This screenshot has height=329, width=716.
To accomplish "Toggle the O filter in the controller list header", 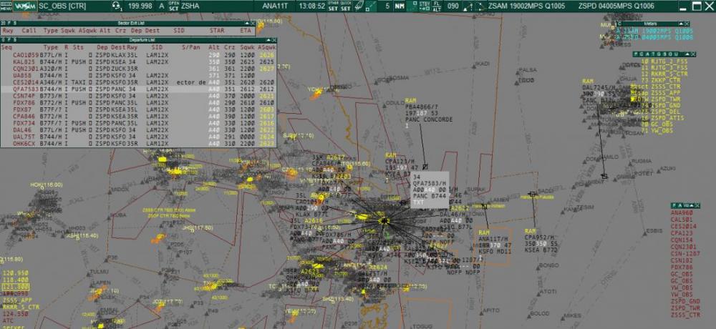I will point(669,54).
